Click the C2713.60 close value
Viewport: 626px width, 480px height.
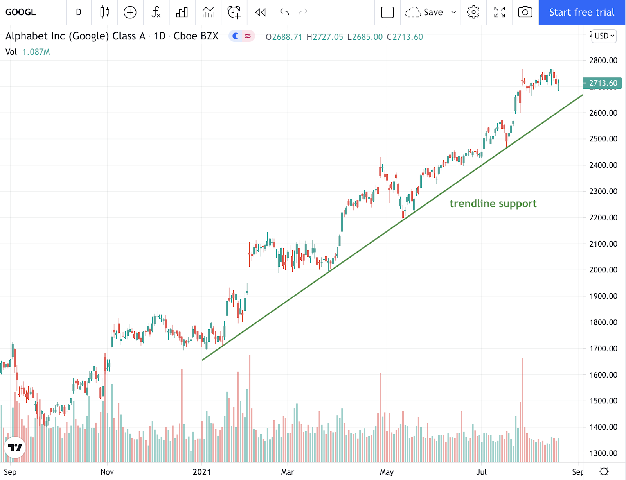[405, 37]
